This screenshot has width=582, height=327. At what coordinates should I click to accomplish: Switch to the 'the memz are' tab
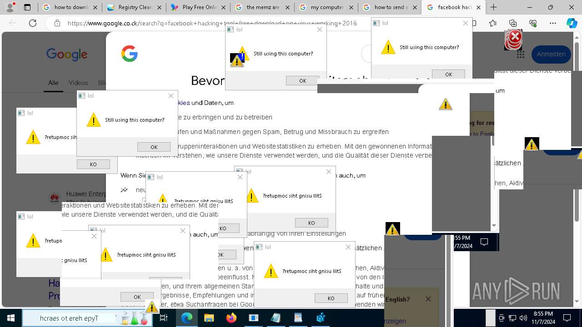coord(262,7)
